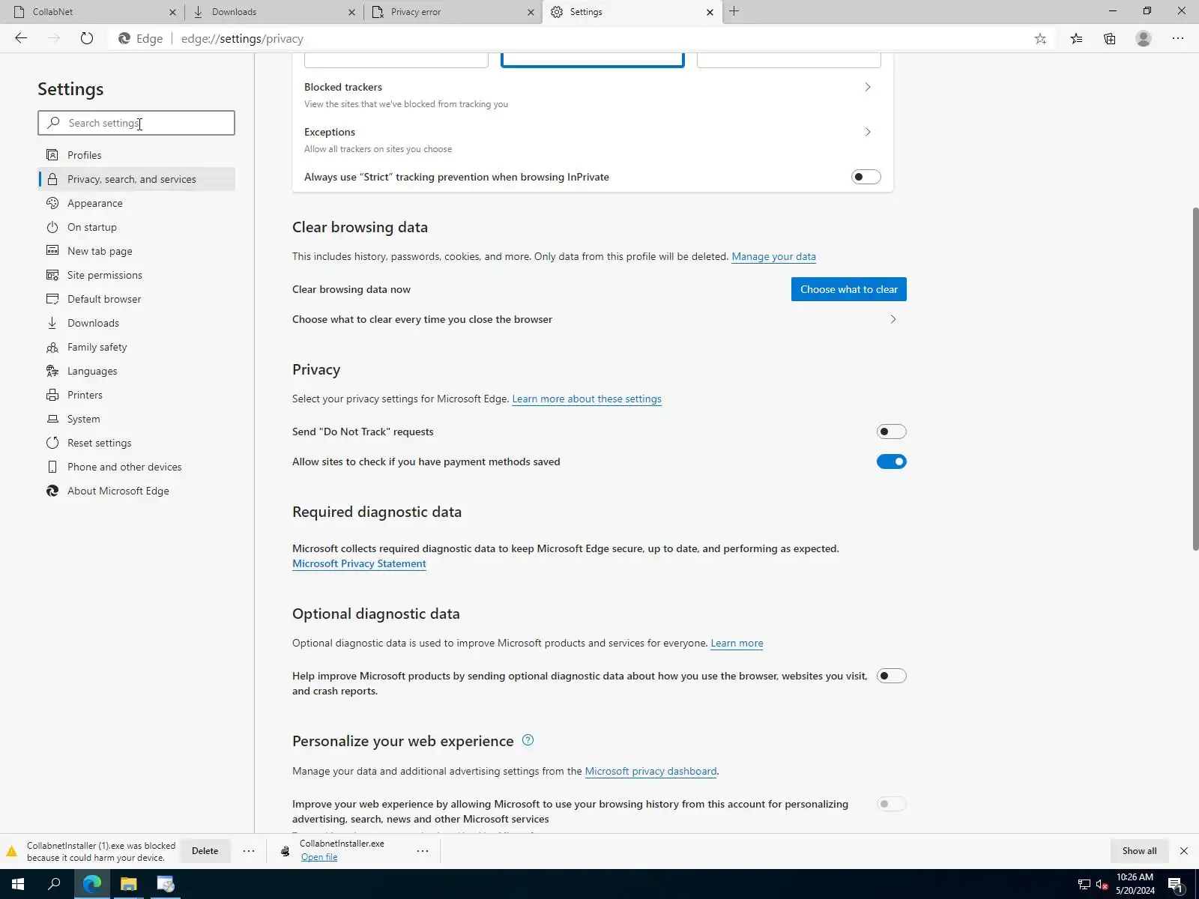Disable Allow sites to check payment methods
1199x899 pixels.
click(x=892, y=461)
